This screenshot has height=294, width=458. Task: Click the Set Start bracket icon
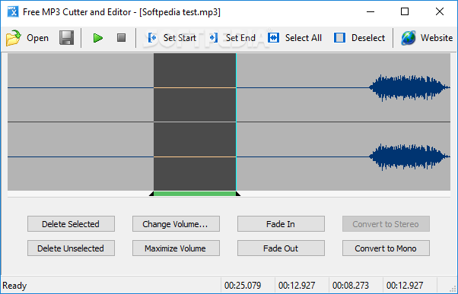pyautogui.click(x=152, y=38)
